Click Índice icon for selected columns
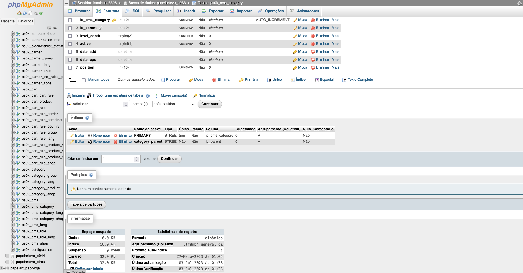Screen dimensions: 523x273 (x=293, y=80)
